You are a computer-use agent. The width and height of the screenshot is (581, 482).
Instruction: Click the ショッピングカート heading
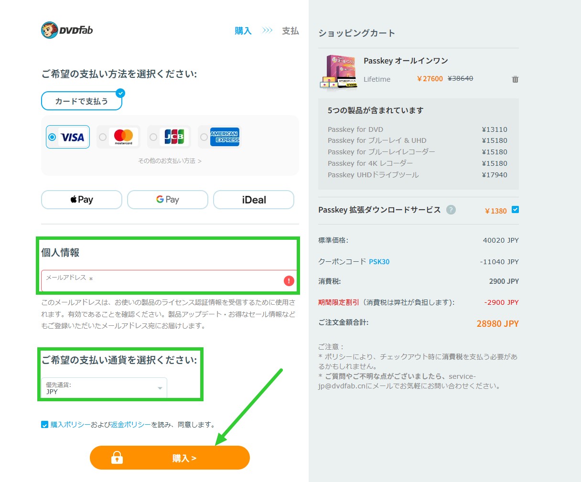tap(357, 33)
